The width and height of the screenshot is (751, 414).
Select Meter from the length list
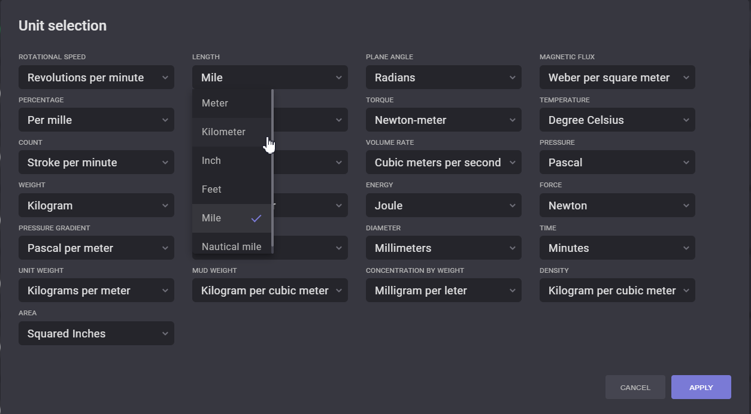(231, 103)
